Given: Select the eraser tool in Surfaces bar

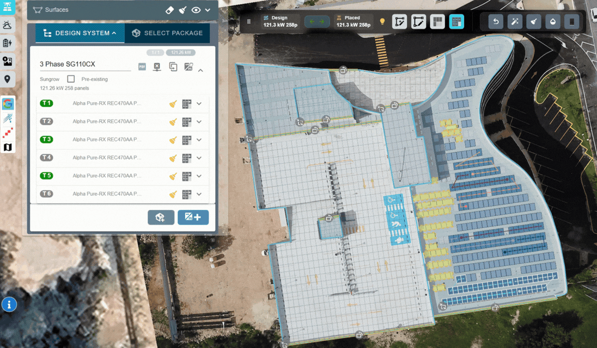Looking at the screenshot, I should point(169,10).
